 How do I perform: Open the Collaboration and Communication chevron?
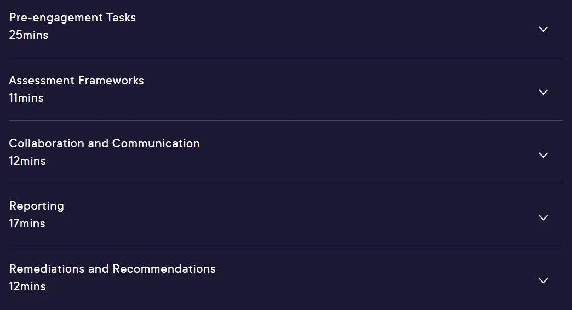coord(543,156)
